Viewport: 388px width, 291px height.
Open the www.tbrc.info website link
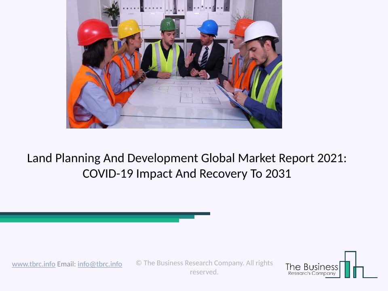pos(34,264)
